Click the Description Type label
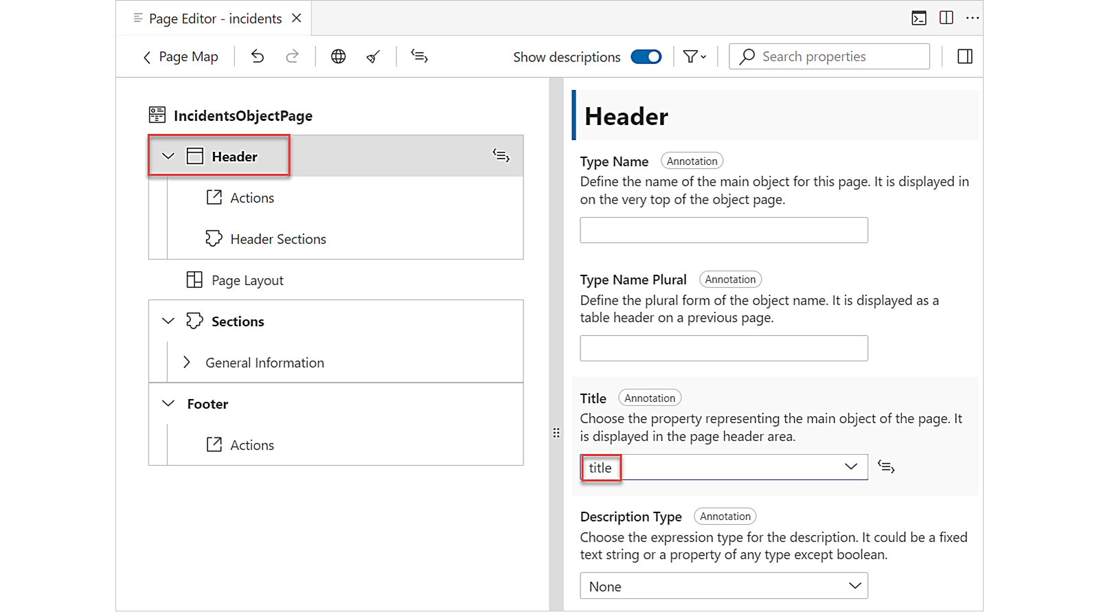1099x612 pixels. click(631, 517)
